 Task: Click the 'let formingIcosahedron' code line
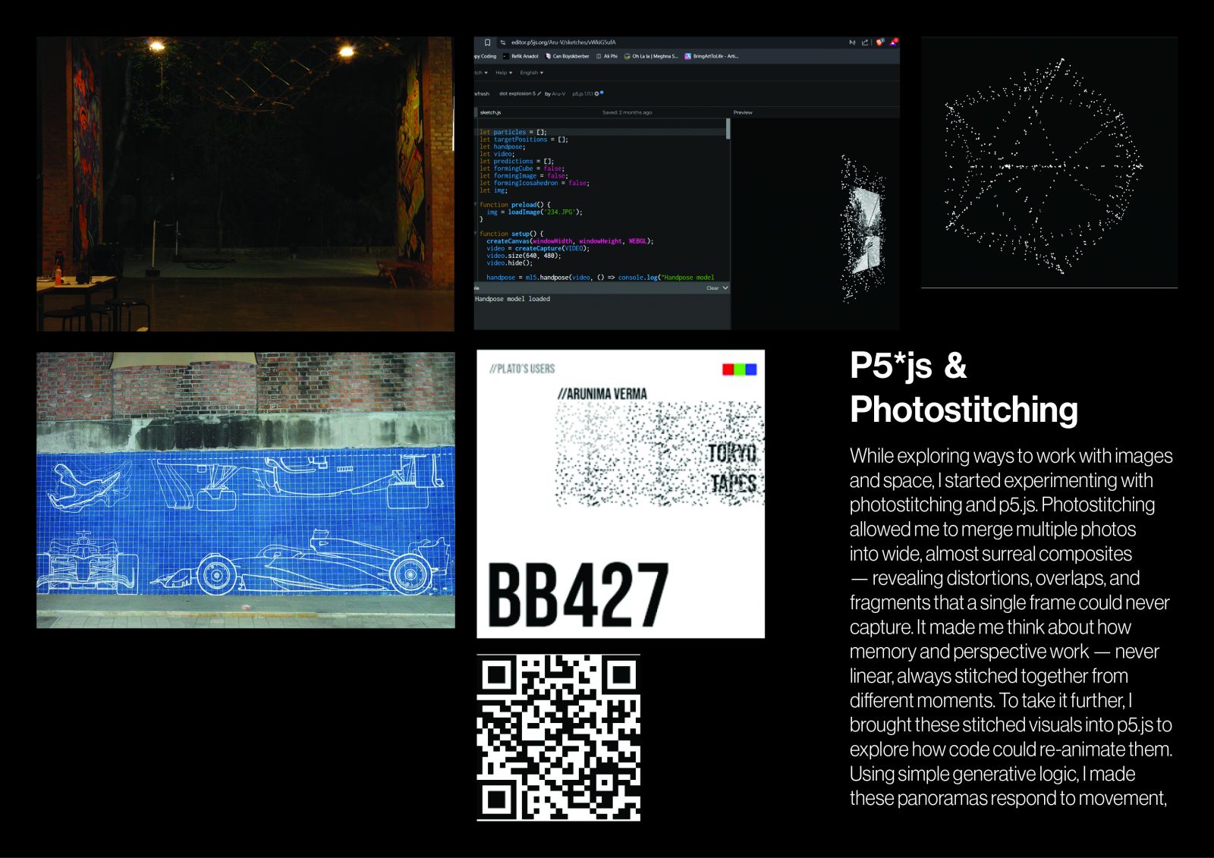pyautogui.click(x=534, y=183)
